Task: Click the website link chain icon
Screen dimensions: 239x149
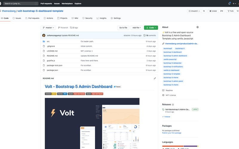Action: (163, 44)
